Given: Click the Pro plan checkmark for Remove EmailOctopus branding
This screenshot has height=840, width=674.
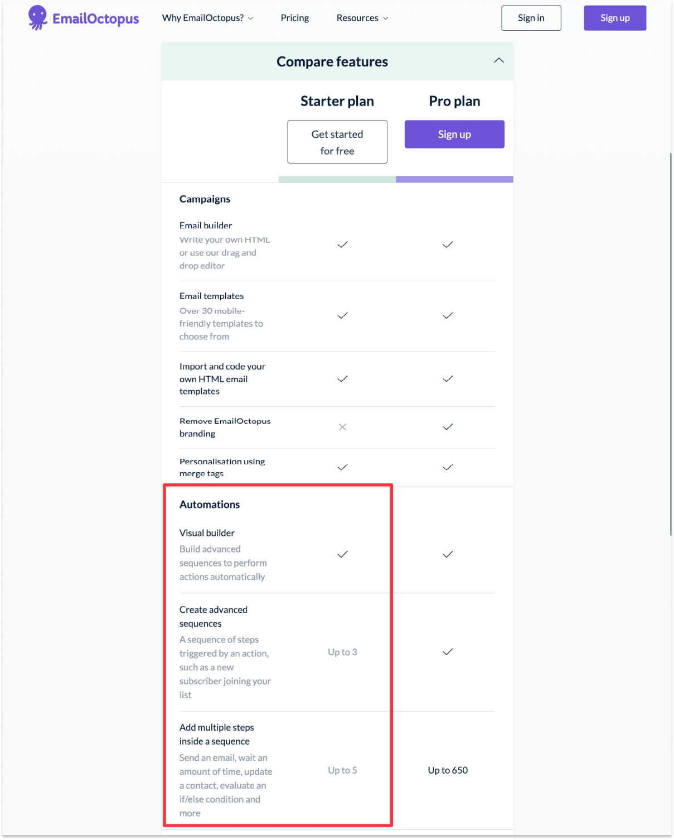Looking at the screenshot, I should tap(447, 427).
